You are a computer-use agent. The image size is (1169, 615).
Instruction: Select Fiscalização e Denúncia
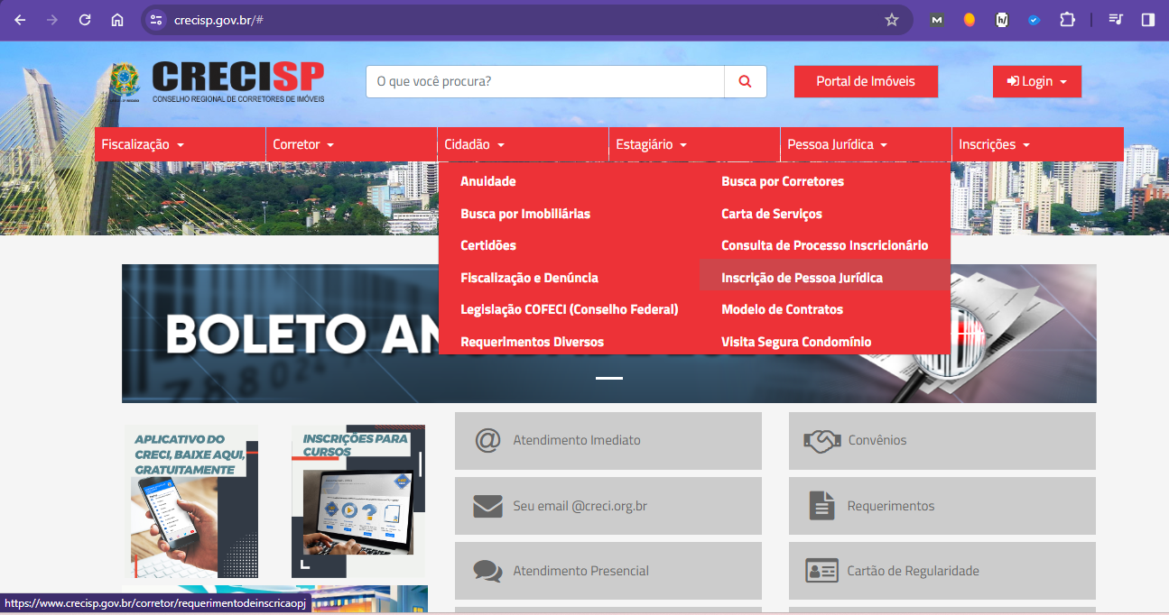tap(529, 278)
